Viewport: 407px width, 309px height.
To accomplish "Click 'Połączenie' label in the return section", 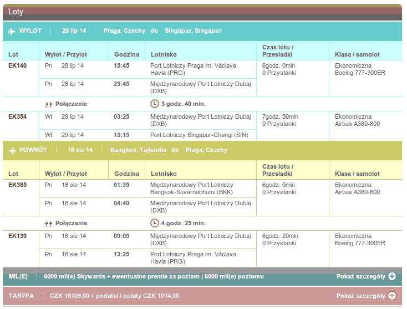I will click(x=71, y=223).
